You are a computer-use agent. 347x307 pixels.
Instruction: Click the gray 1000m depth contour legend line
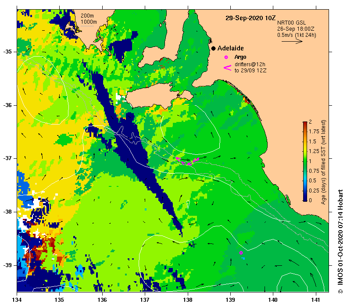87,26
